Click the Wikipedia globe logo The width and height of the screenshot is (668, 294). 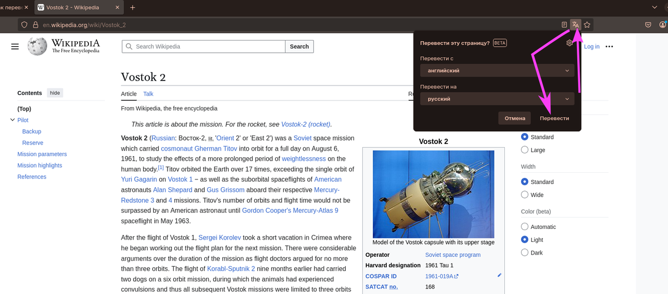click(37, 47)
